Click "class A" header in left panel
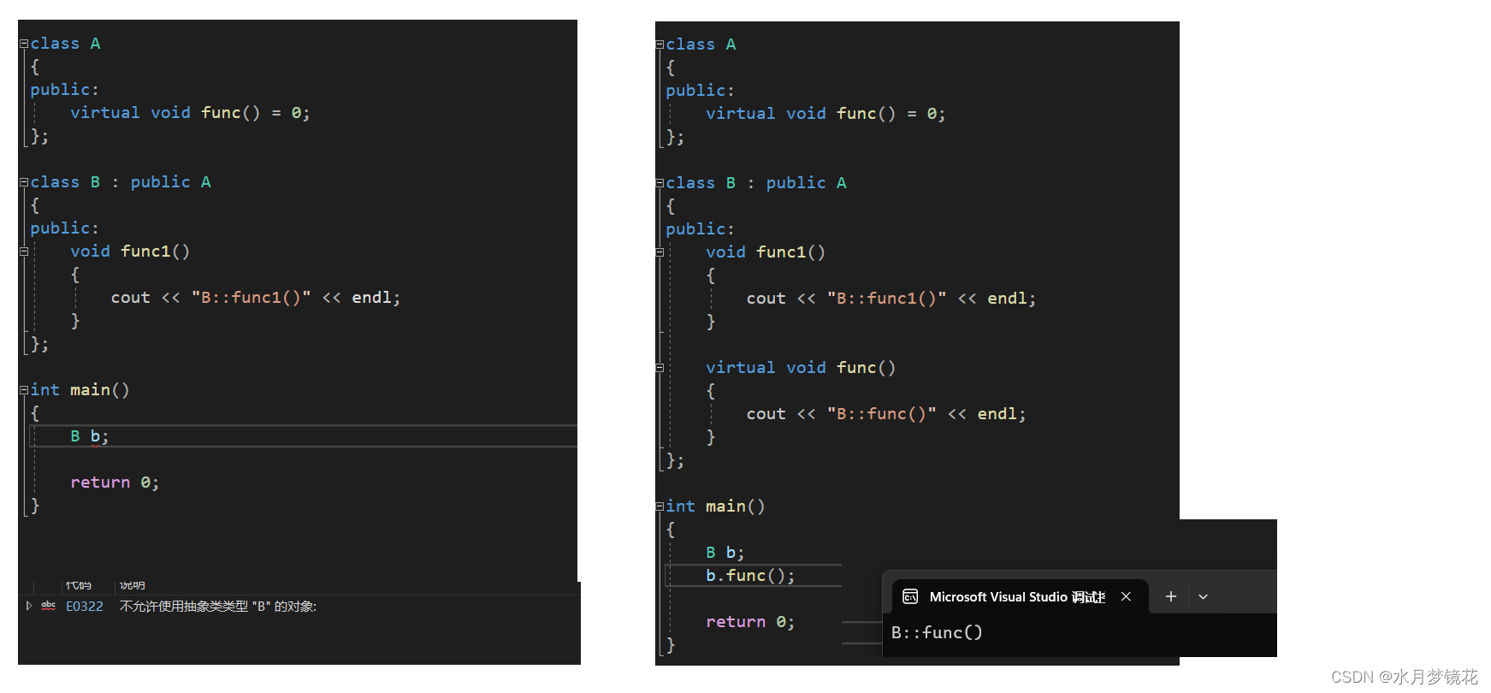This screenshot has width=1491, height=693. point(66,44)
